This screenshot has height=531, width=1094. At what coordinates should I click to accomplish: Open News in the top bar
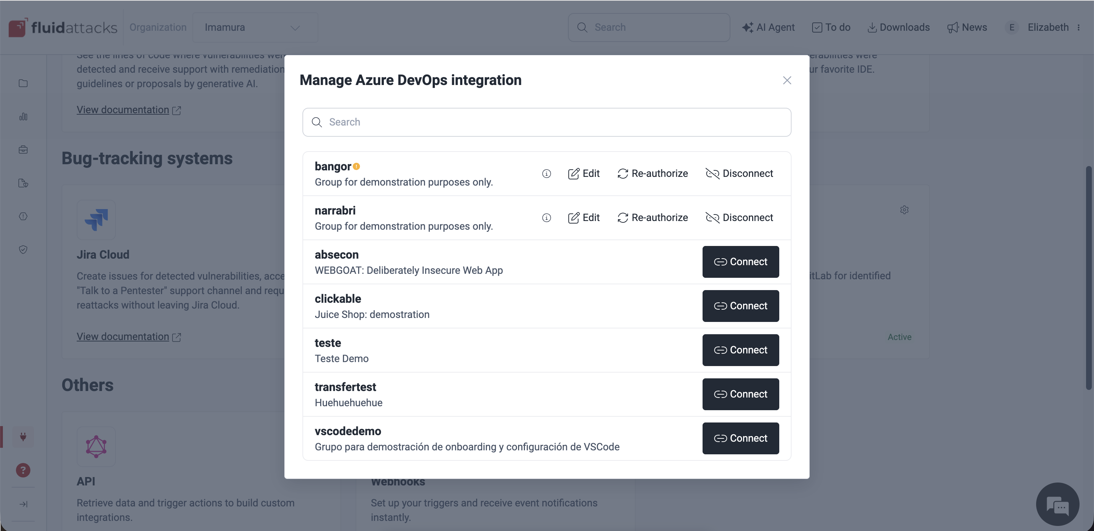[967, 27]
